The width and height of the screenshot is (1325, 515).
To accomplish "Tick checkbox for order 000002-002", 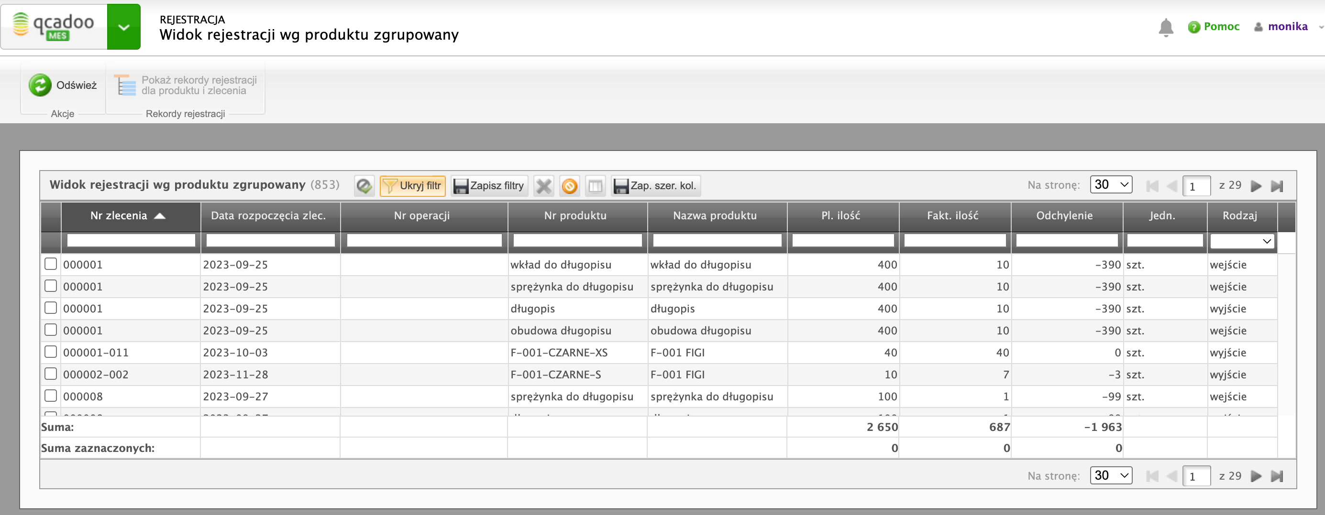I will pyautogui.click(x=50, y=374).
